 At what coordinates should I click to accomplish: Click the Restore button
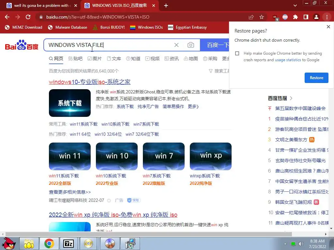click(316, 78)
